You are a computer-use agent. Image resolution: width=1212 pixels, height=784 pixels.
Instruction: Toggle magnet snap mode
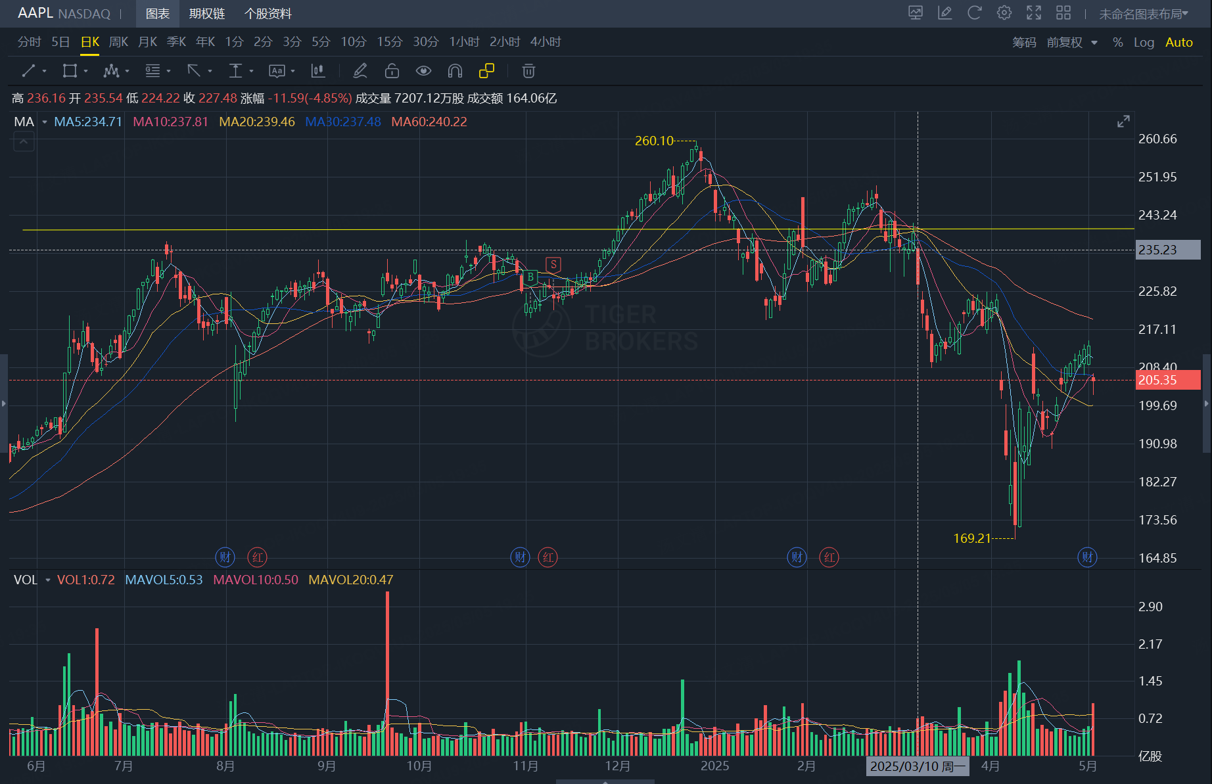tap(455, 71)
